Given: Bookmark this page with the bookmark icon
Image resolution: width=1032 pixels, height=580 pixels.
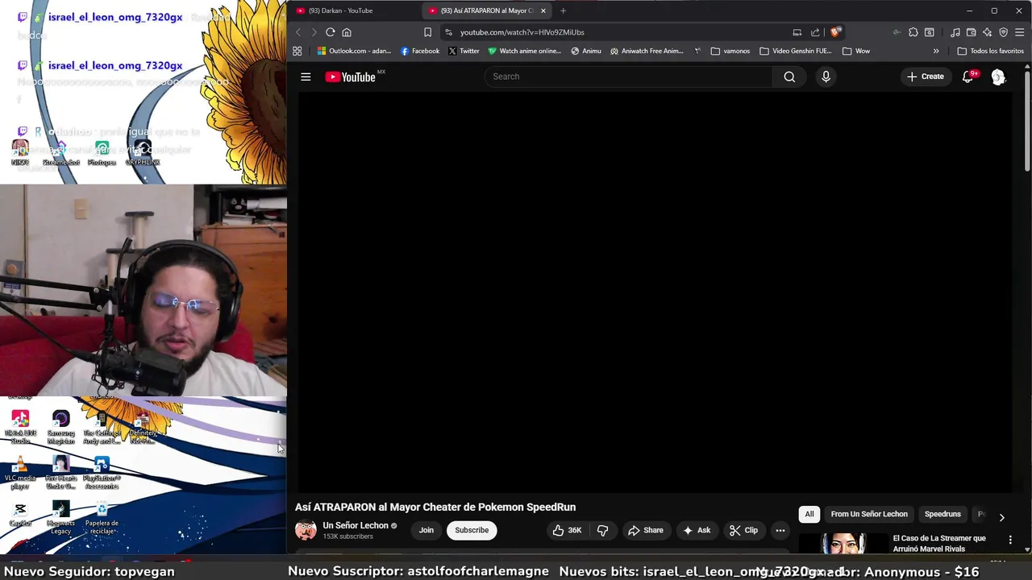Looking at the screenshot, I should point(427,32).
